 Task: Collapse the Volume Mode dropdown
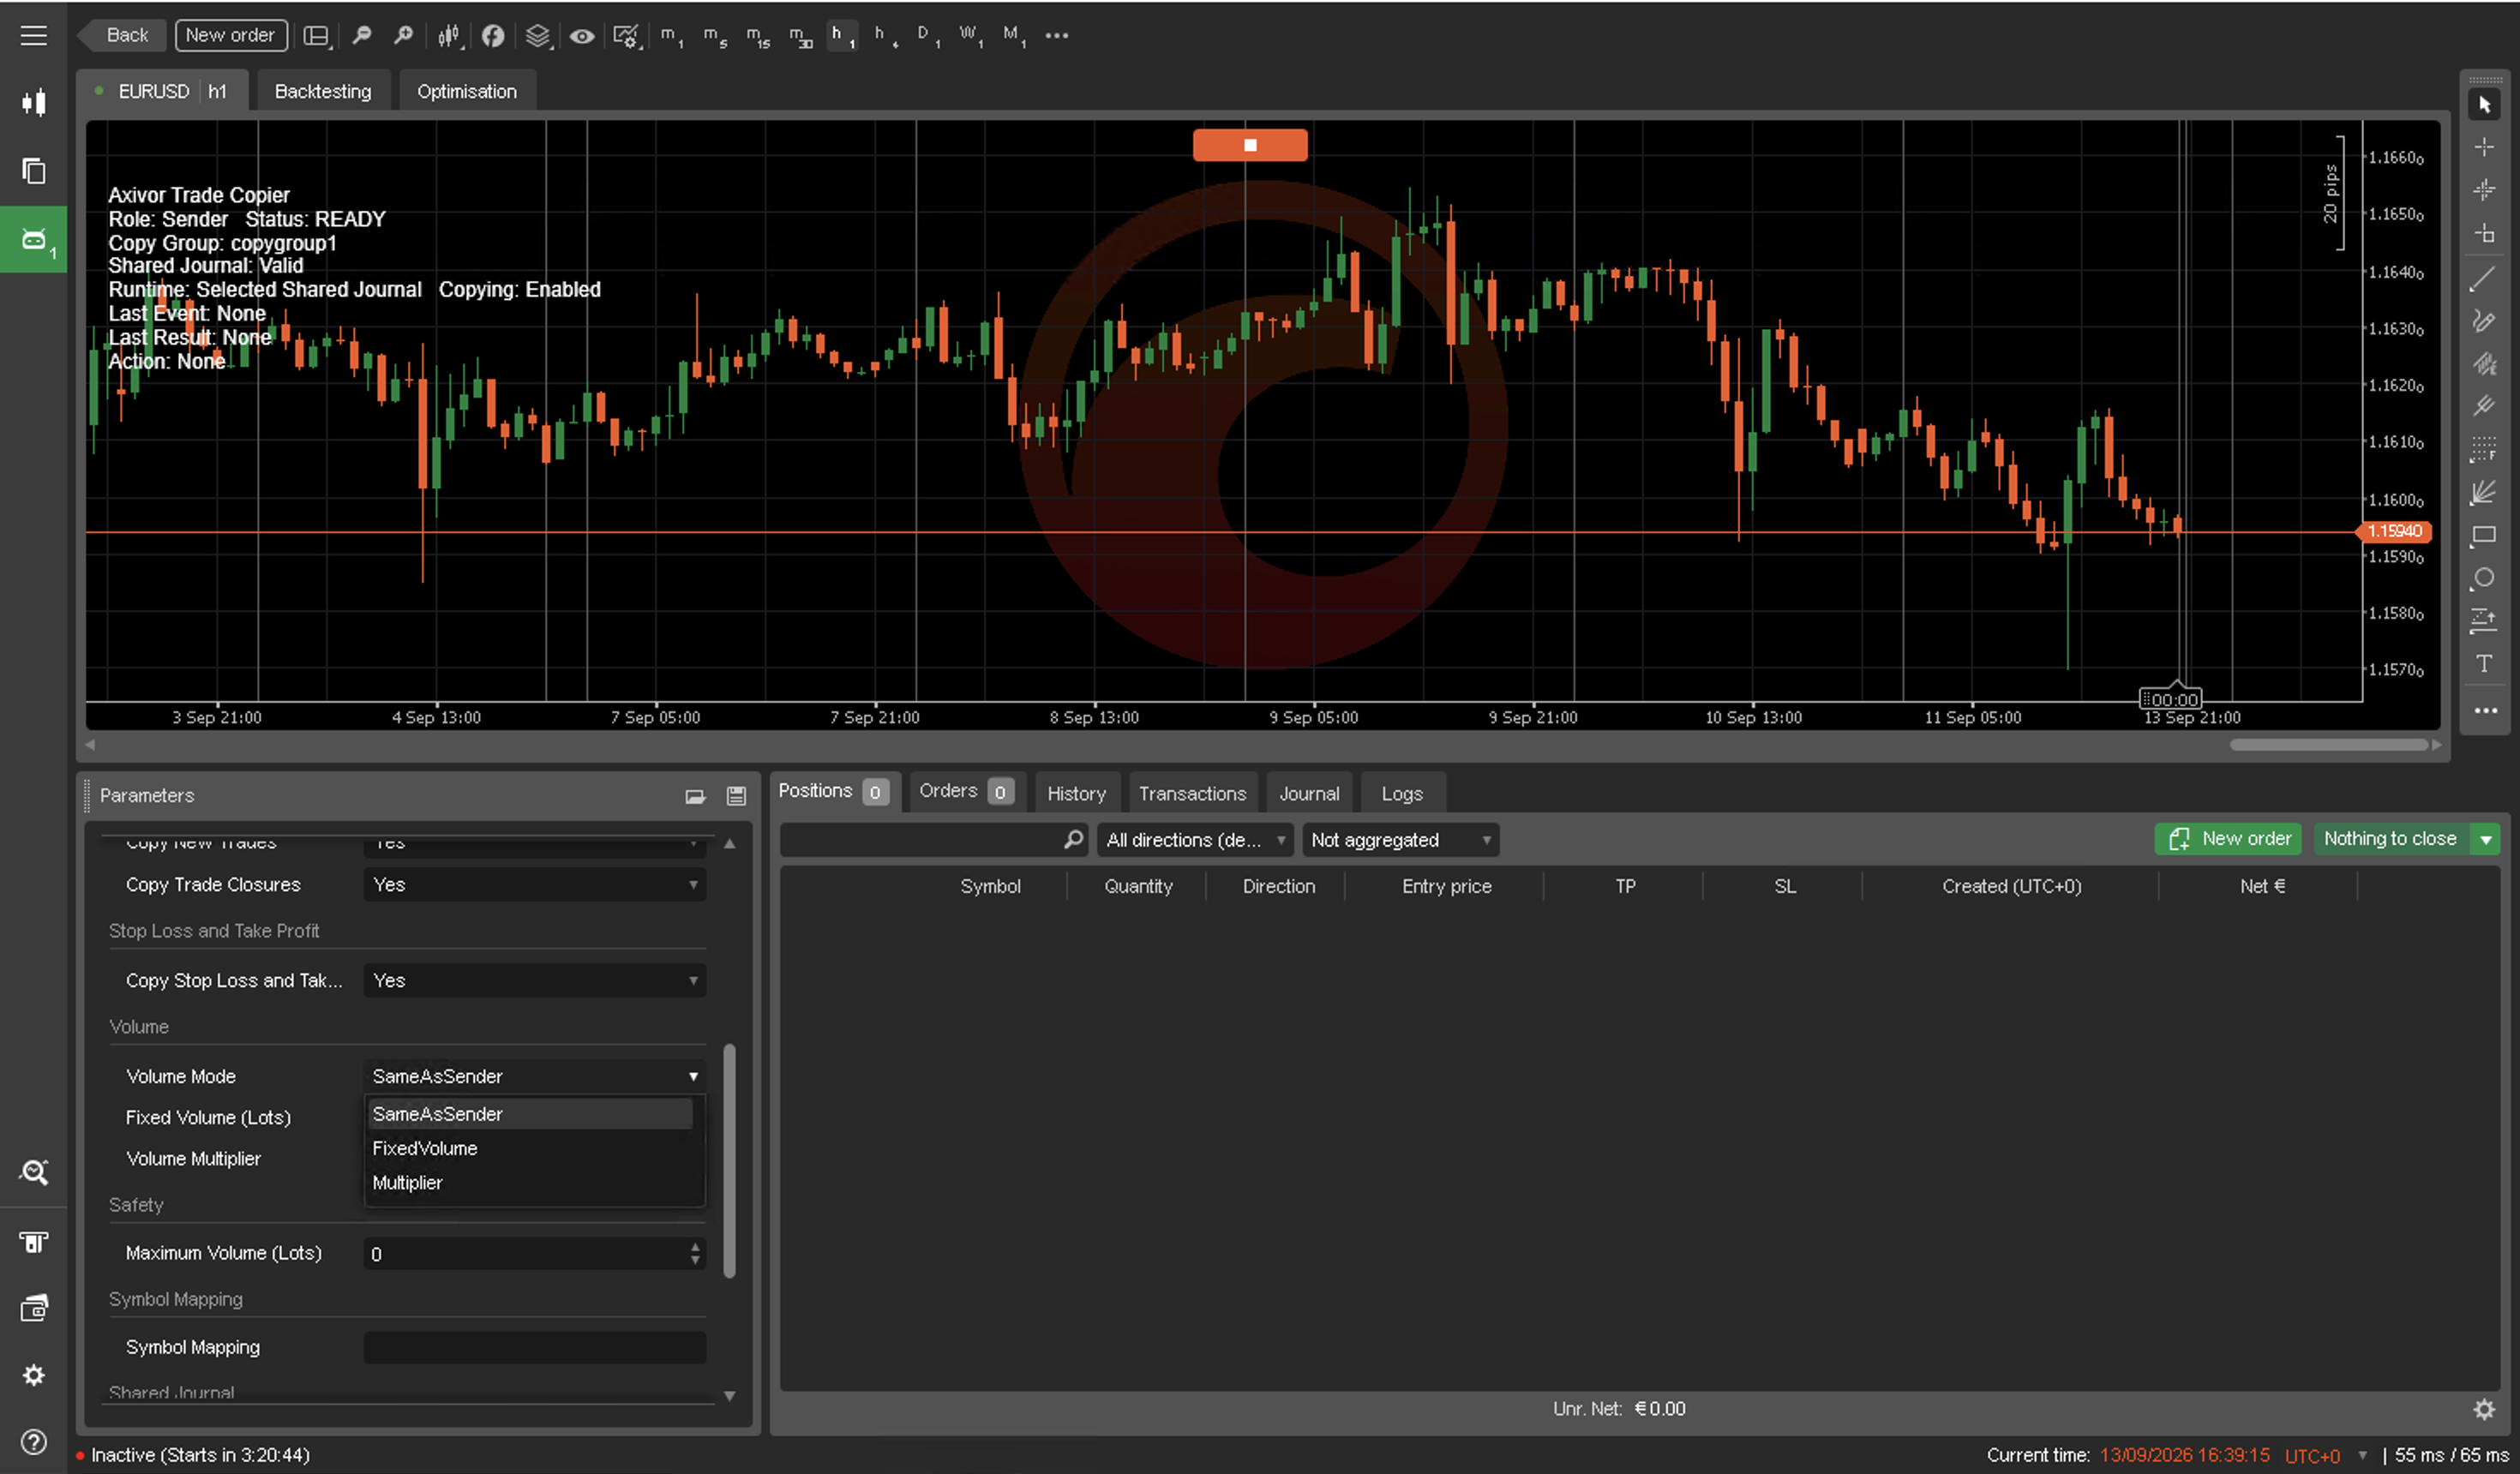[x=535, y=1077]
